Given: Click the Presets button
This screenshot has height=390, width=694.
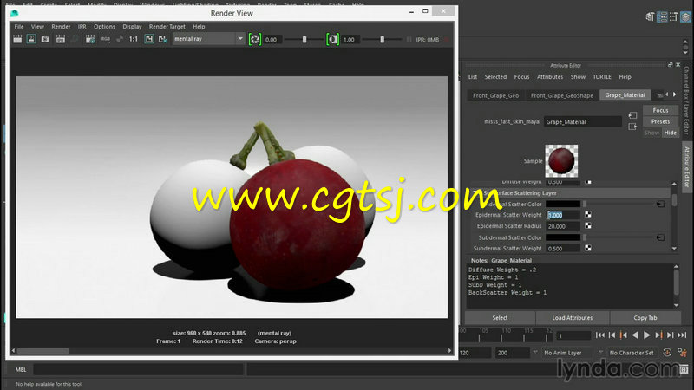Looking at the screenshot, I should (660, 121).
